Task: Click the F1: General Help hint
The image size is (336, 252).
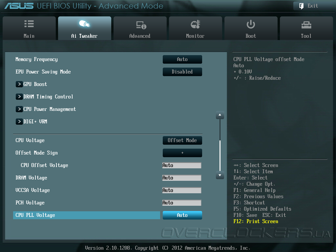Action: (255, 190)
